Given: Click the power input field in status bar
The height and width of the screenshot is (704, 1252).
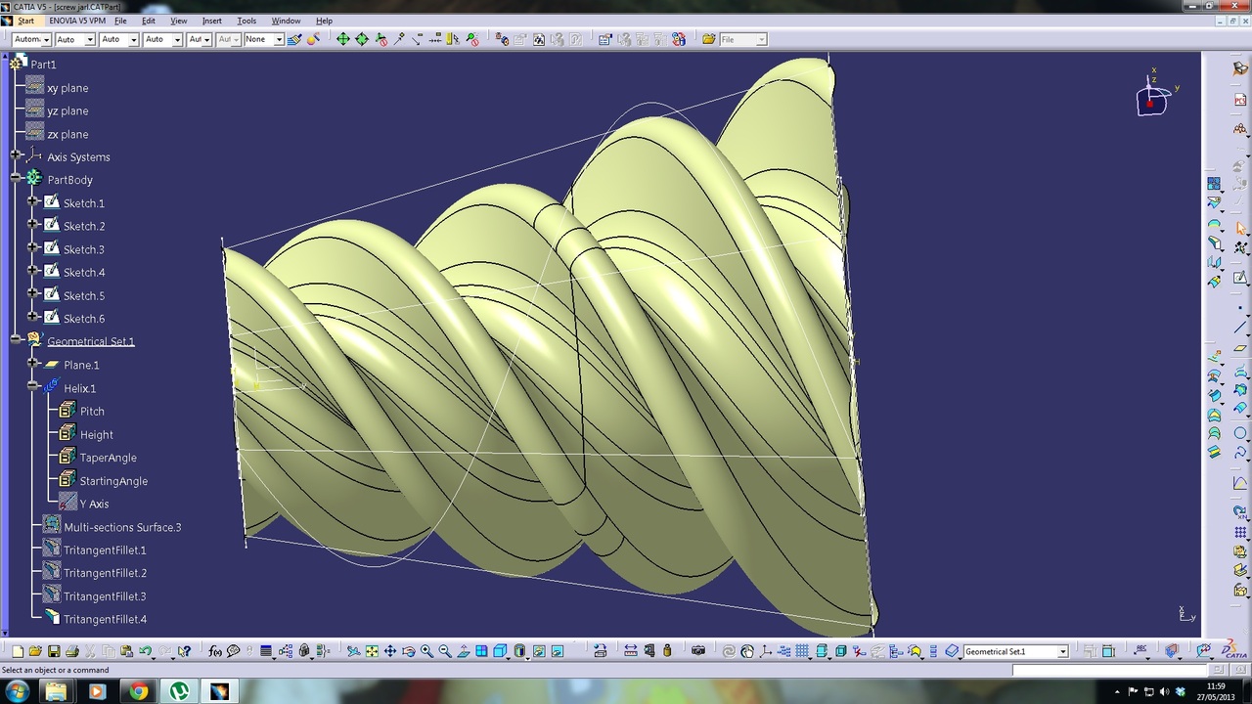Looking at the screenshot, I should [x=1110, y=670].
